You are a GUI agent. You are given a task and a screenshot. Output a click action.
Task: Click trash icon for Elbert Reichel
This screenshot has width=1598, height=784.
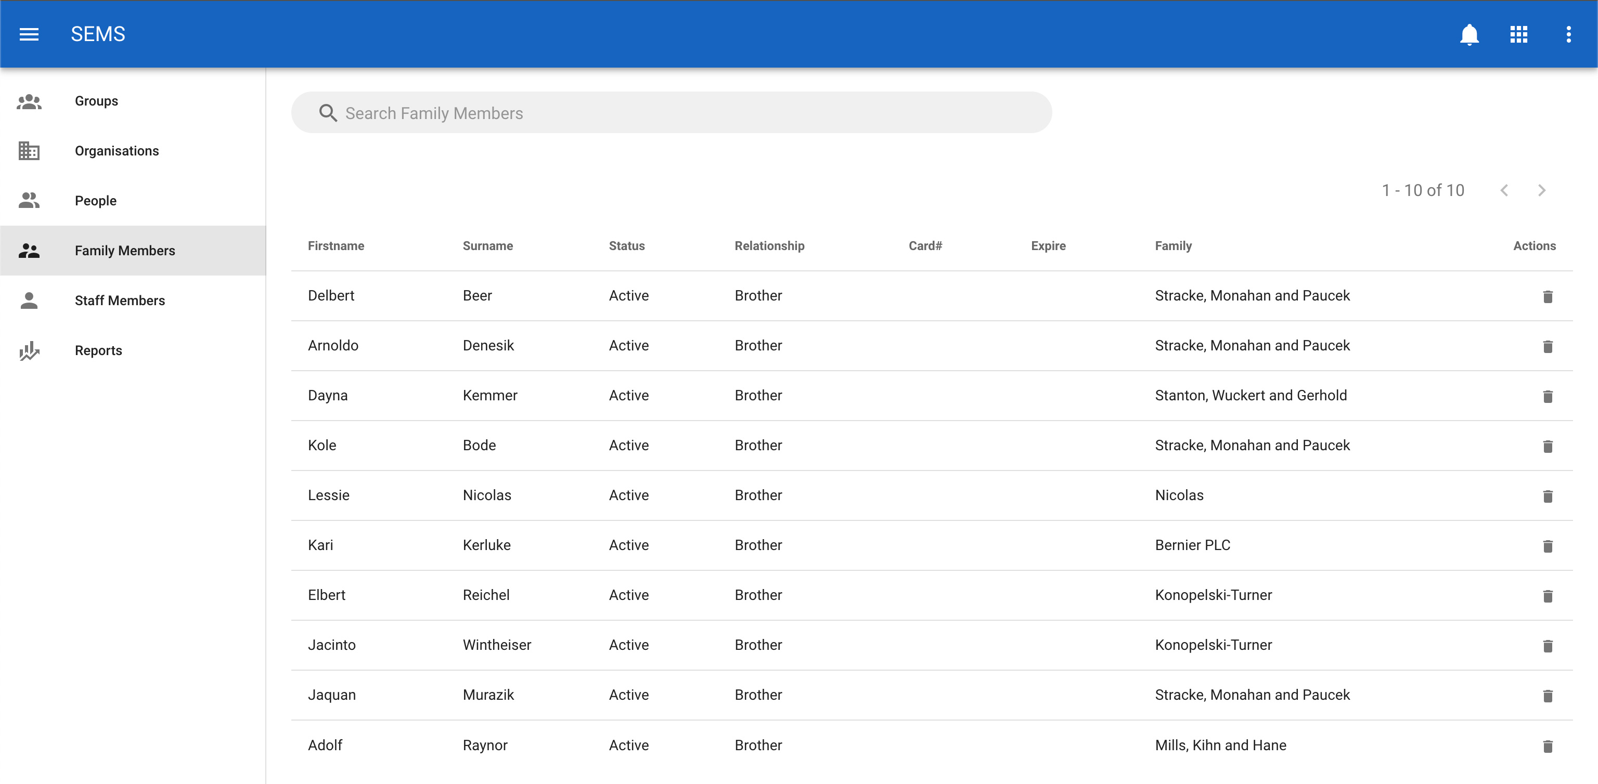[1547, 596]
